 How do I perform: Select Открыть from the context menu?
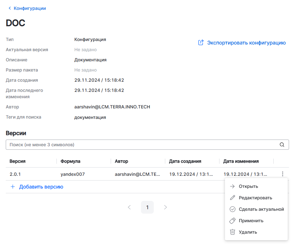pos(248,186)
